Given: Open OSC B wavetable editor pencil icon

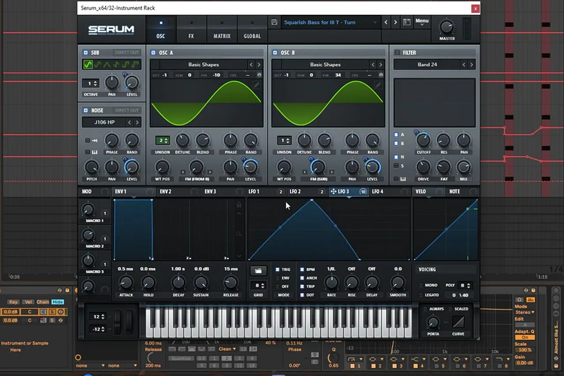Looking at the screenshot, I should pyautogui.click(x=378, y=85).
